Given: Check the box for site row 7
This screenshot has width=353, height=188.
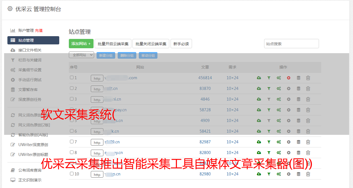Looking at the screenshot, I should [72, 142].
